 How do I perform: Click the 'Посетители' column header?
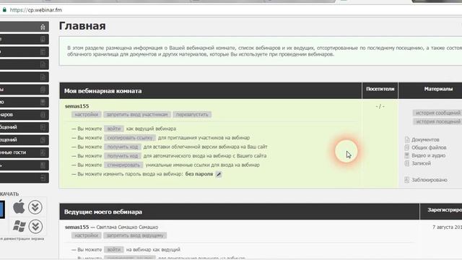380,89
